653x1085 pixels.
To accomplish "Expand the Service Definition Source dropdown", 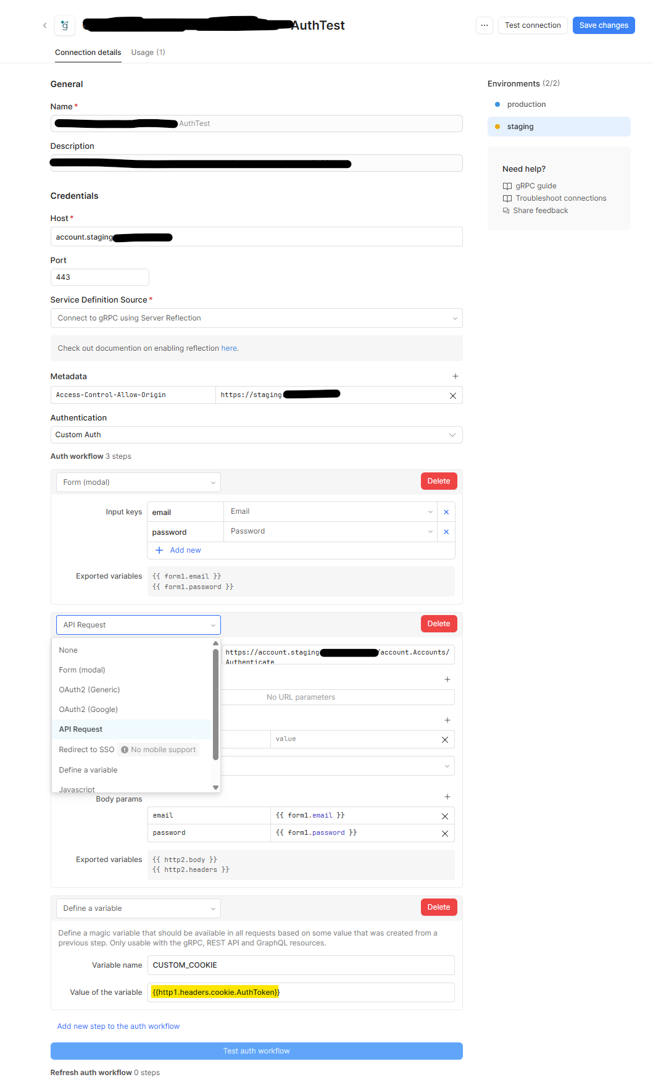I will (256, 318).
